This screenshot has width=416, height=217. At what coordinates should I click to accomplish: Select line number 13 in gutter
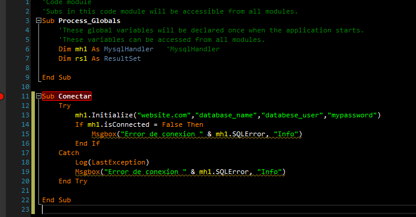[25, 115]
